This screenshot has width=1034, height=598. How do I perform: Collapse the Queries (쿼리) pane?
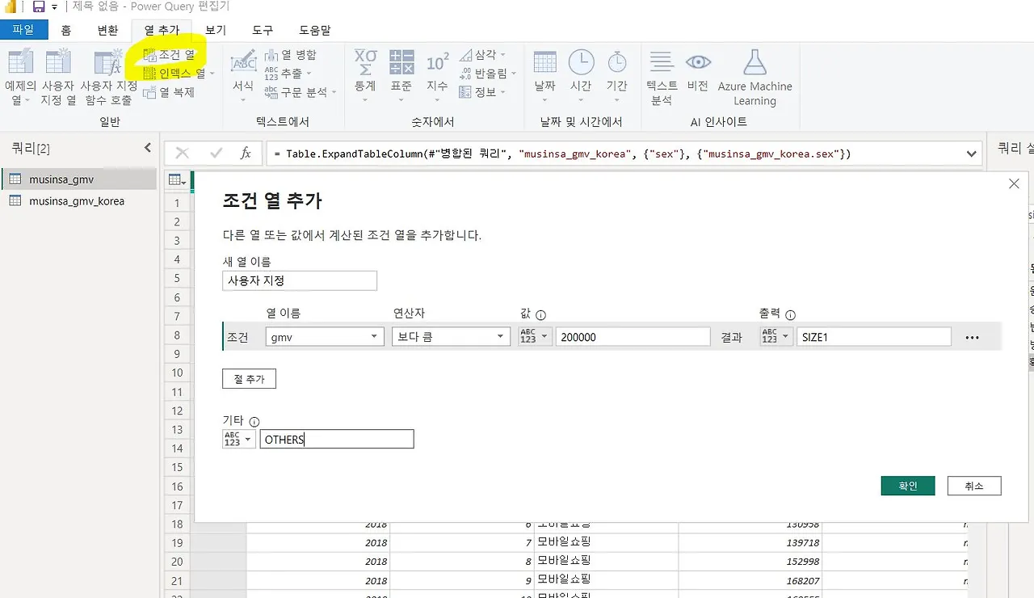tap(147, 148)
